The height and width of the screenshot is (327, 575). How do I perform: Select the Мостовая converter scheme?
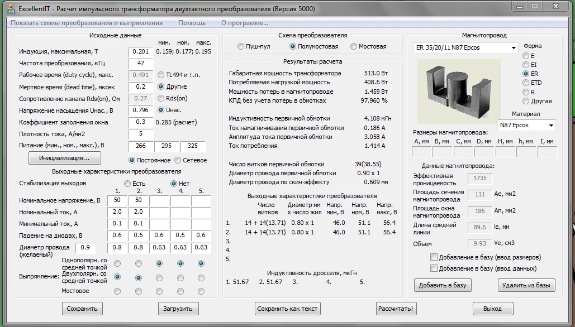pyautogui.click(x=354, y=46)
